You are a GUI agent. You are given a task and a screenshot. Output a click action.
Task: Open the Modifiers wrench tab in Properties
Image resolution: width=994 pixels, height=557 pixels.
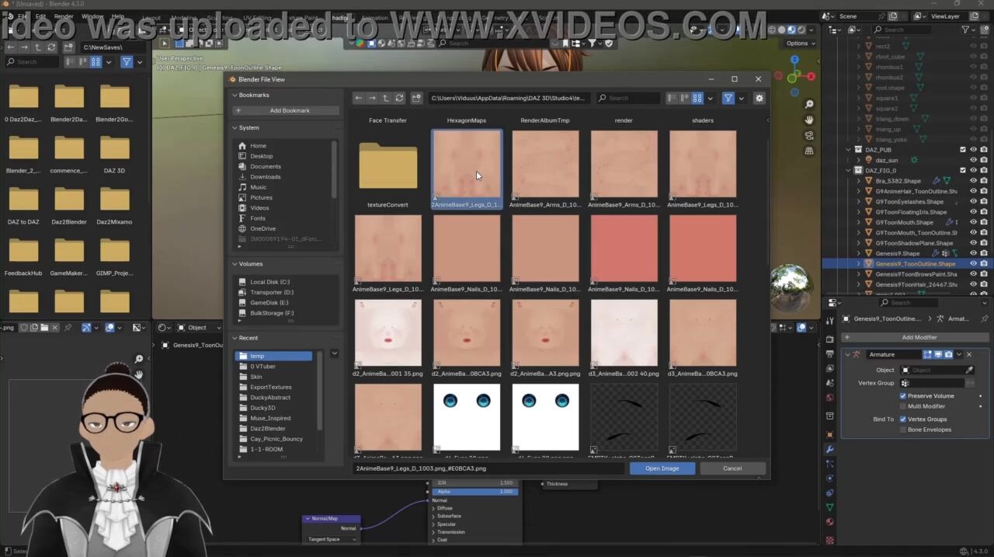pos(829,450)
